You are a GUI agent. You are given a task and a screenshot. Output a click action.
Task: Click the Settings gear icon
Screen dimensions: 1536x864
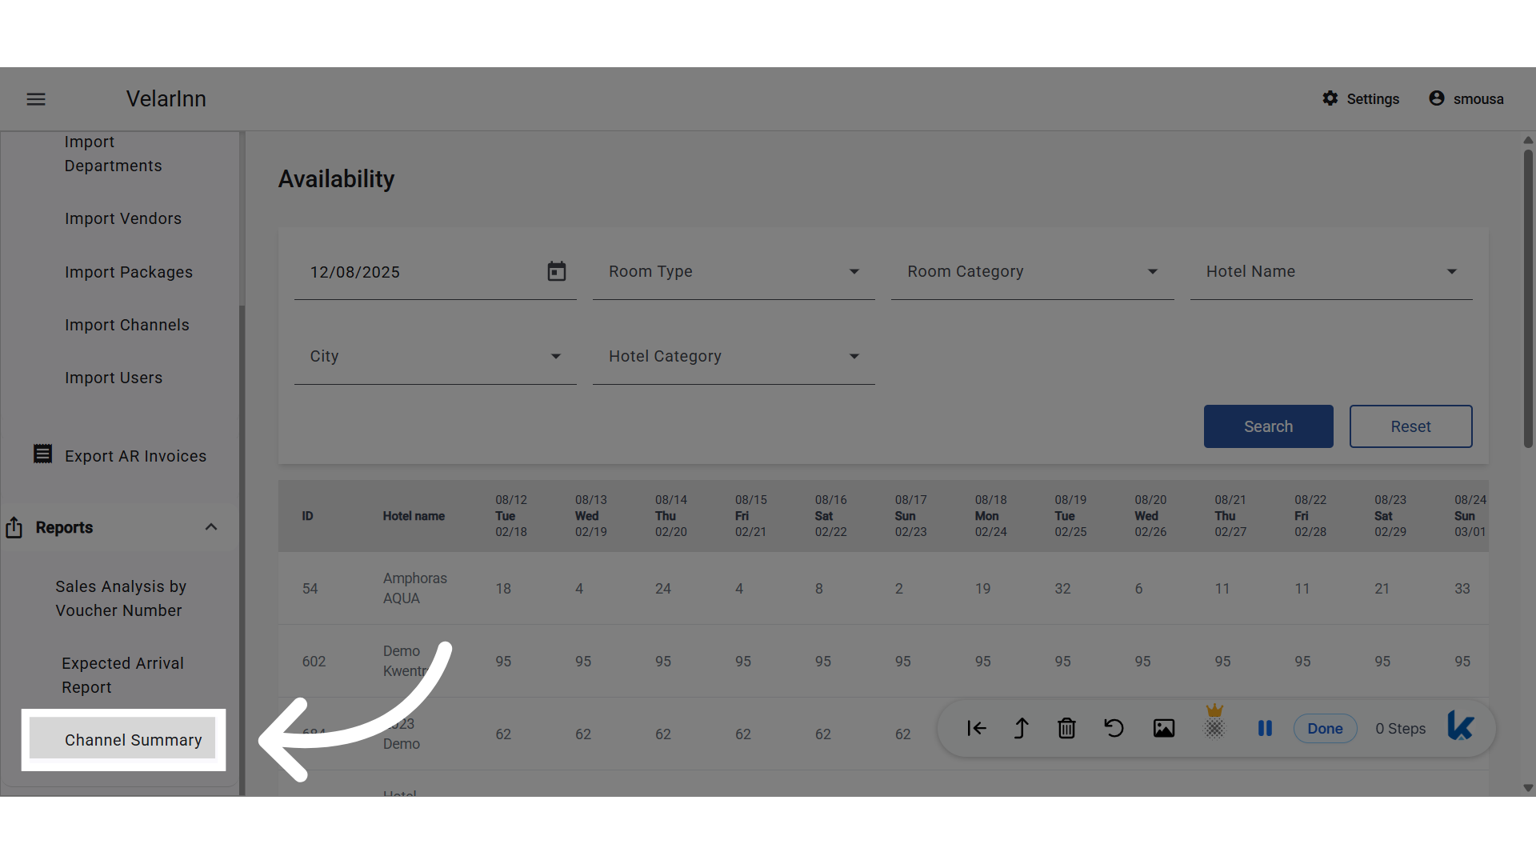coord(1330,98)
